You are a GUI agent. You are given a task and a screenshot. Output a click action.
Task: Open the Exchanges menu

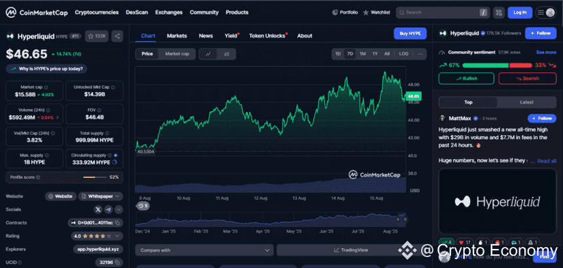click(169, 12)
